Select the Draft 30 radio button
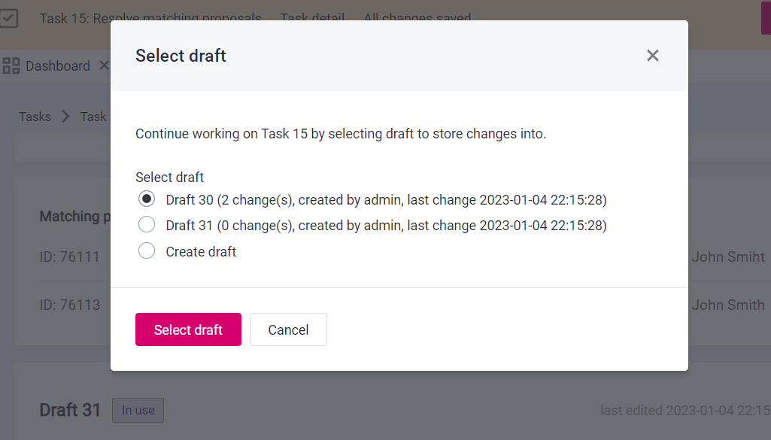The image size is (771, 440). (x=147, y=199)
